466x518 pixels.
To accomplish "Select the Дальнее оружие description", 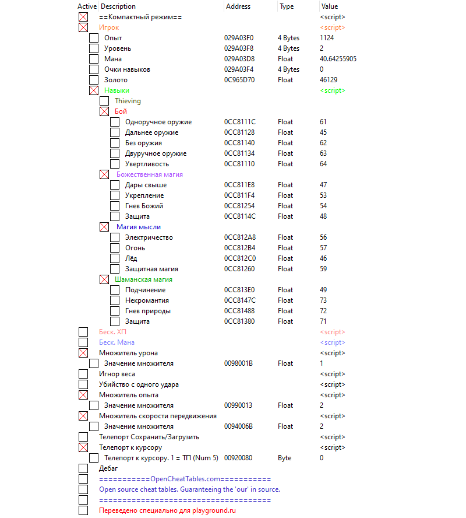I will pos(151,132).
